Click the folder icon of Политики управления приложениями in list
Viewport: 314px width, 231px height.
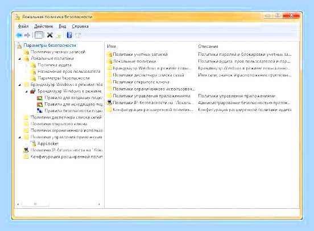point(109,96)
